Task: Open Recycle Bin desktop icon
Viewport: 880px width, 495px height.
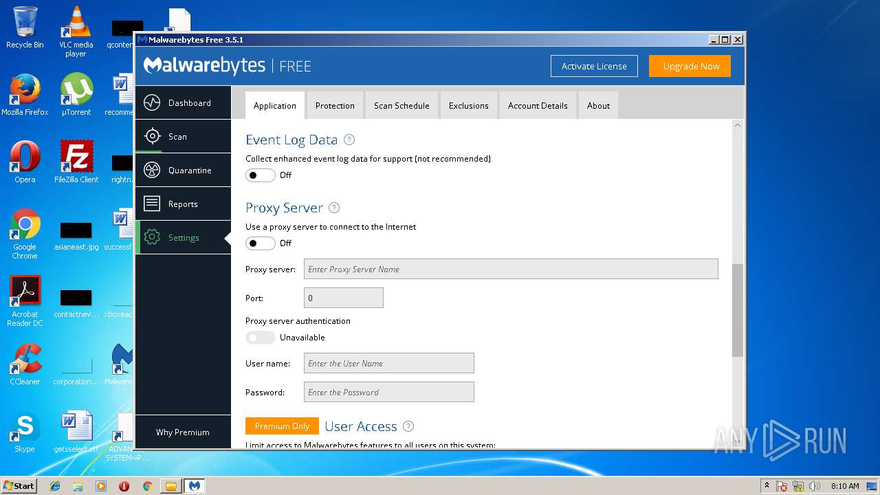Action: (x=25, y=27)
